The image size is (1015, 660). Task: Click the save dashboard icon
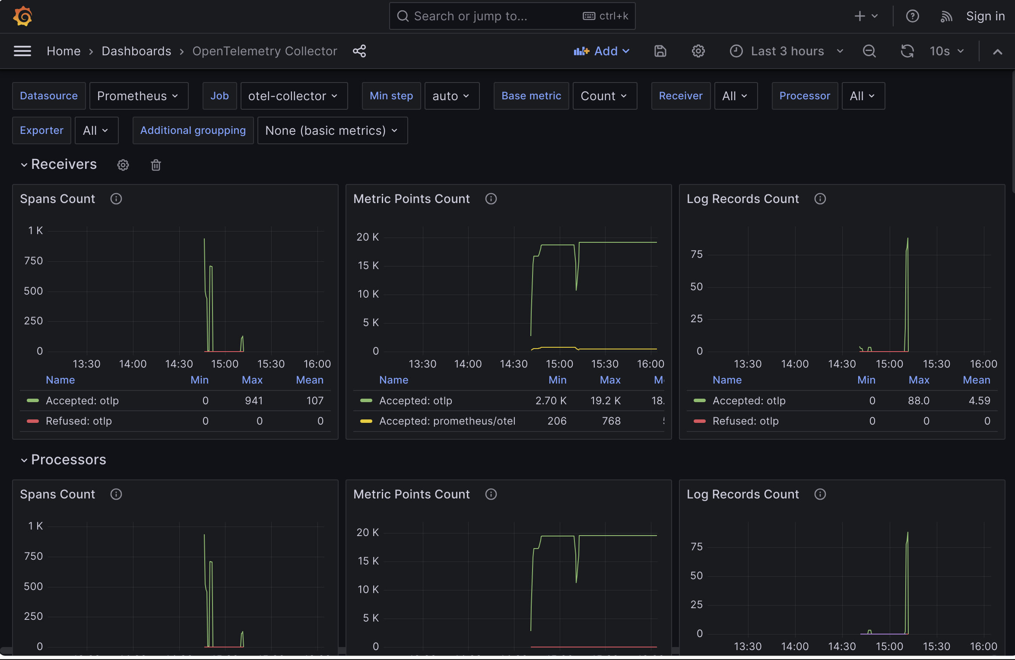(660, 51)
